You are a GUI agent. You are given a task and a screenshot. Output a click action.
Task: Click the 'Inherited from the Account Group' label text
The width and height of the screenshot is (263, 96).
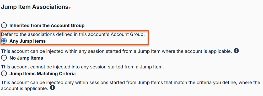tap(47, 25)
